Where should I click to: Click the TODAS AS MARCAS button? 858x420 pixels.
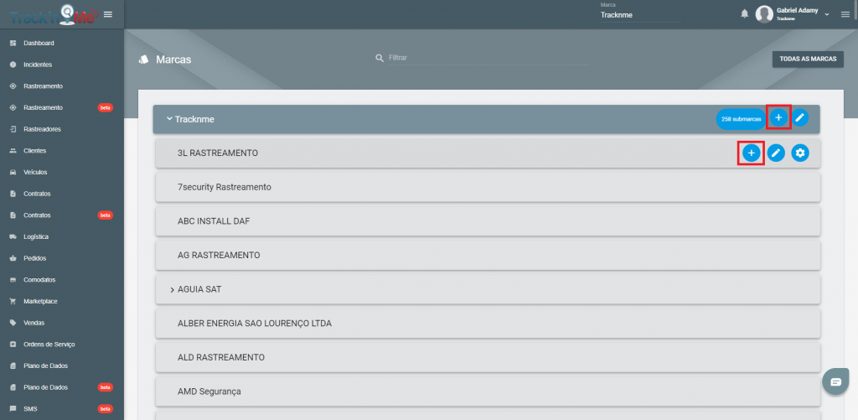pyautogui.click(x=808, y=60)
